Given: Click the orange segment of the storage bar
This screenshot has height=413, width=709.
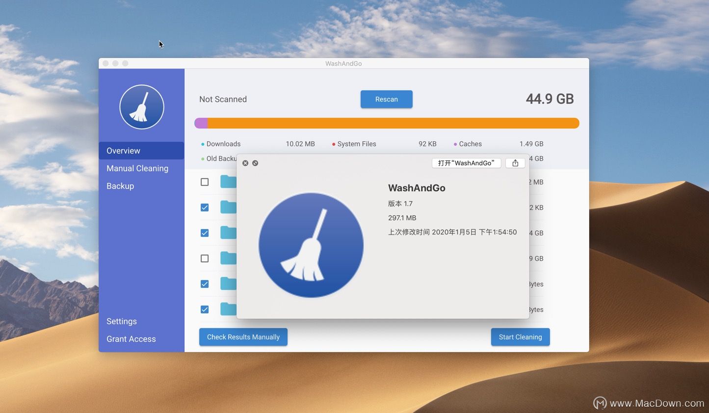Looking at the screenshot, I should [394, 123].
